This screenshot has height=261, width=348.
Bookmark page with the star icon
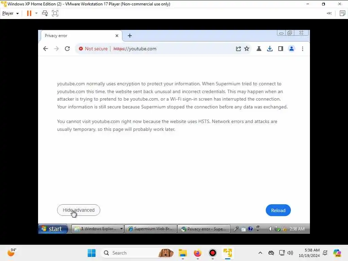coord(247,49)
